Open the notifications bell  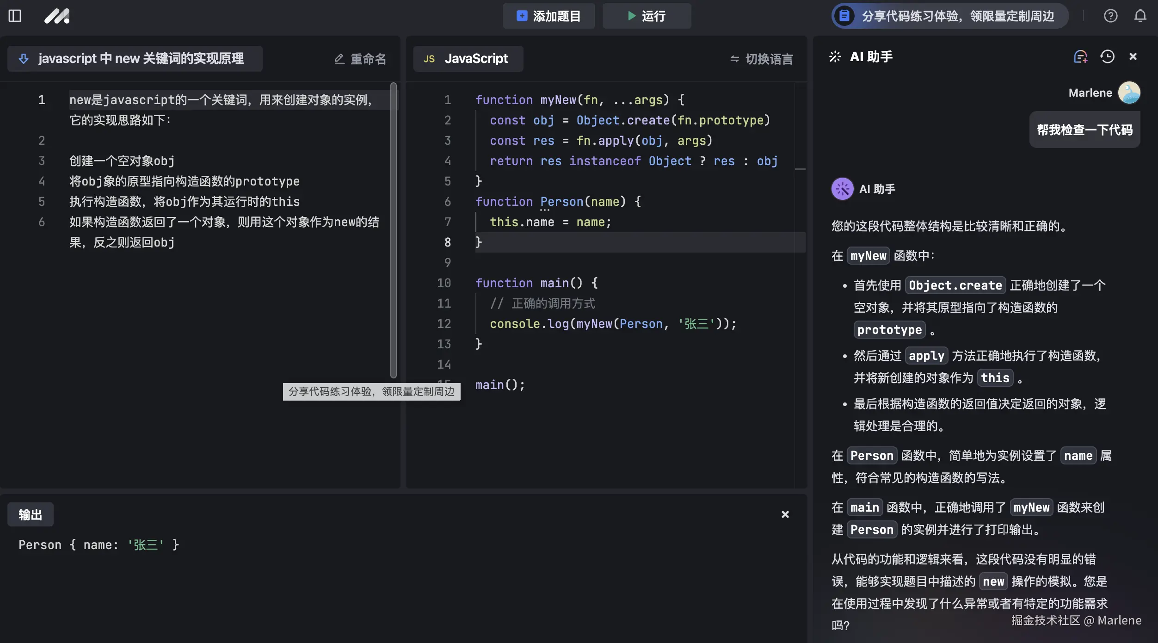tap(1140, 15)
